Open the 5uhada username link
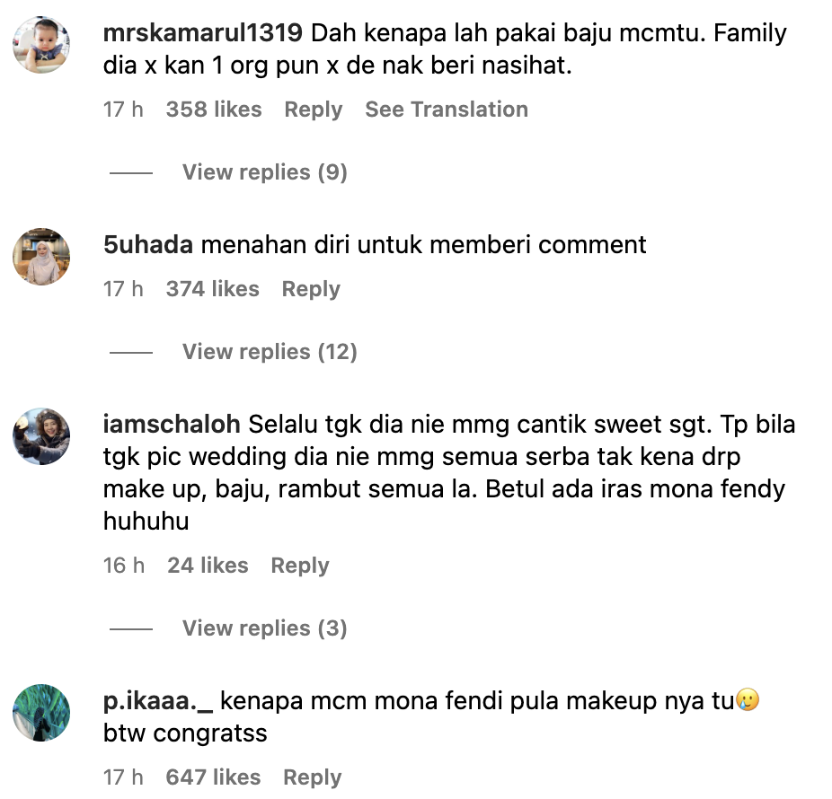 click(x=148, y=245)
